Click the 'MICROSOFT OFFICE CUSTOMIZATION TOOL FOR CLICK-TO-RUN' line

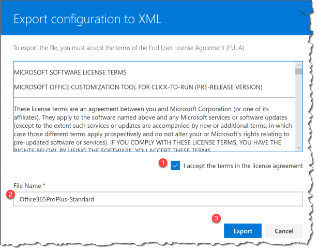click(138, 87)
